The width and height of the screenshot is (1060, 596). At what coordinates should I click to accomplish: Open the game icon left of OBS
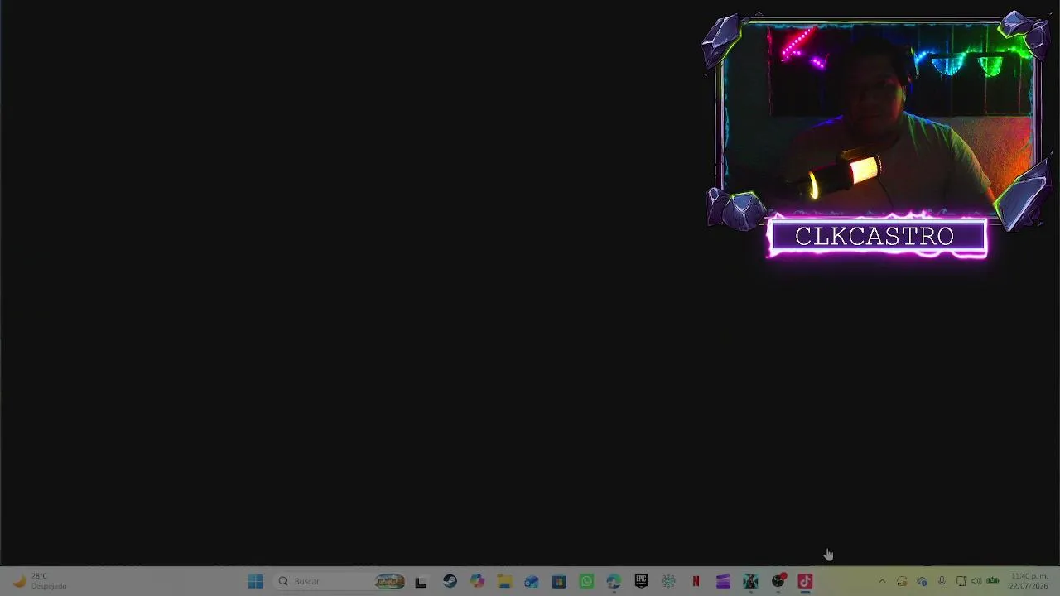[x=750, y=581]
